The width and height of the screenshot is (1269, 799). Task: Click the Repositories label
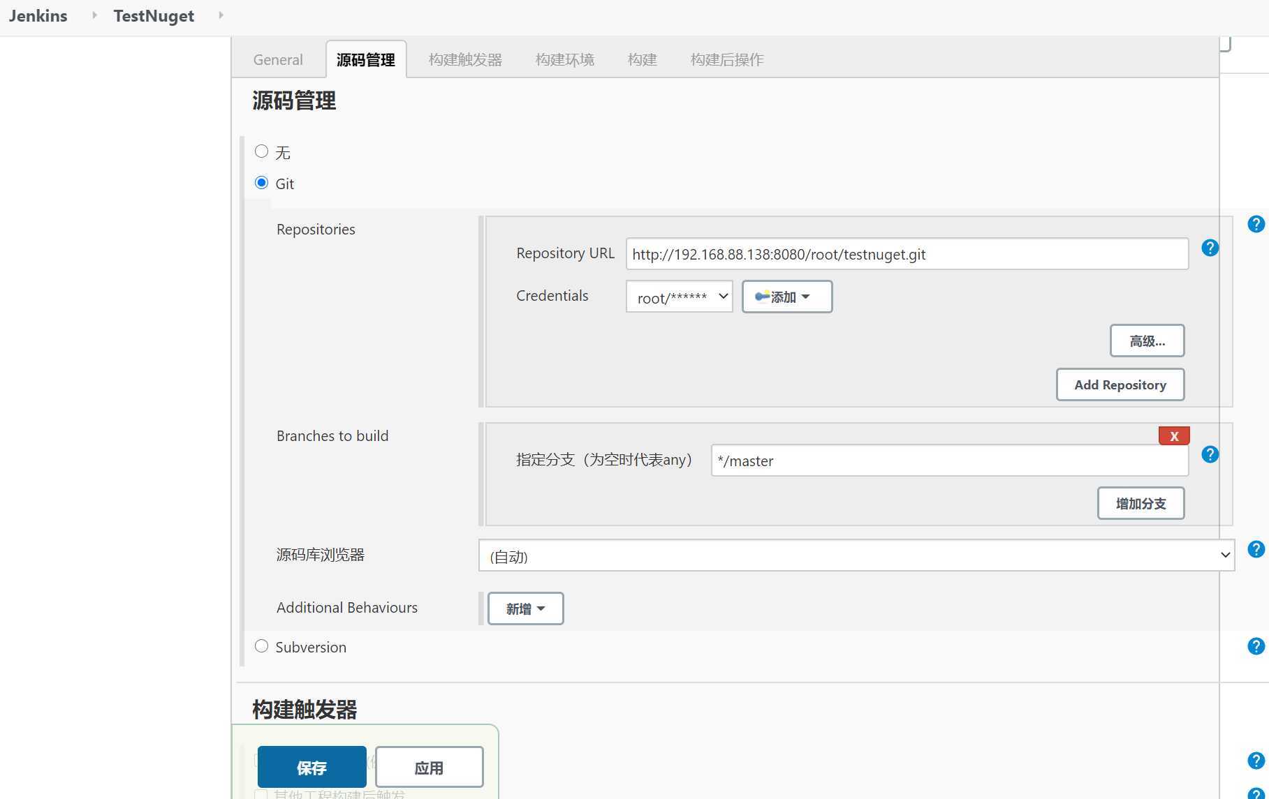coord(316,229)
